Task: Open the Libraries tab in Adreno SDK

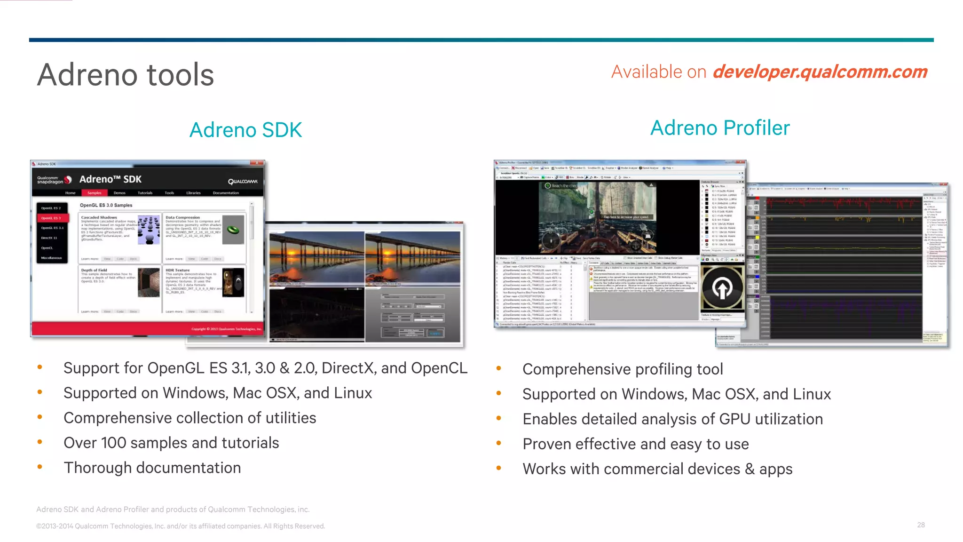Action: (193, 193)
